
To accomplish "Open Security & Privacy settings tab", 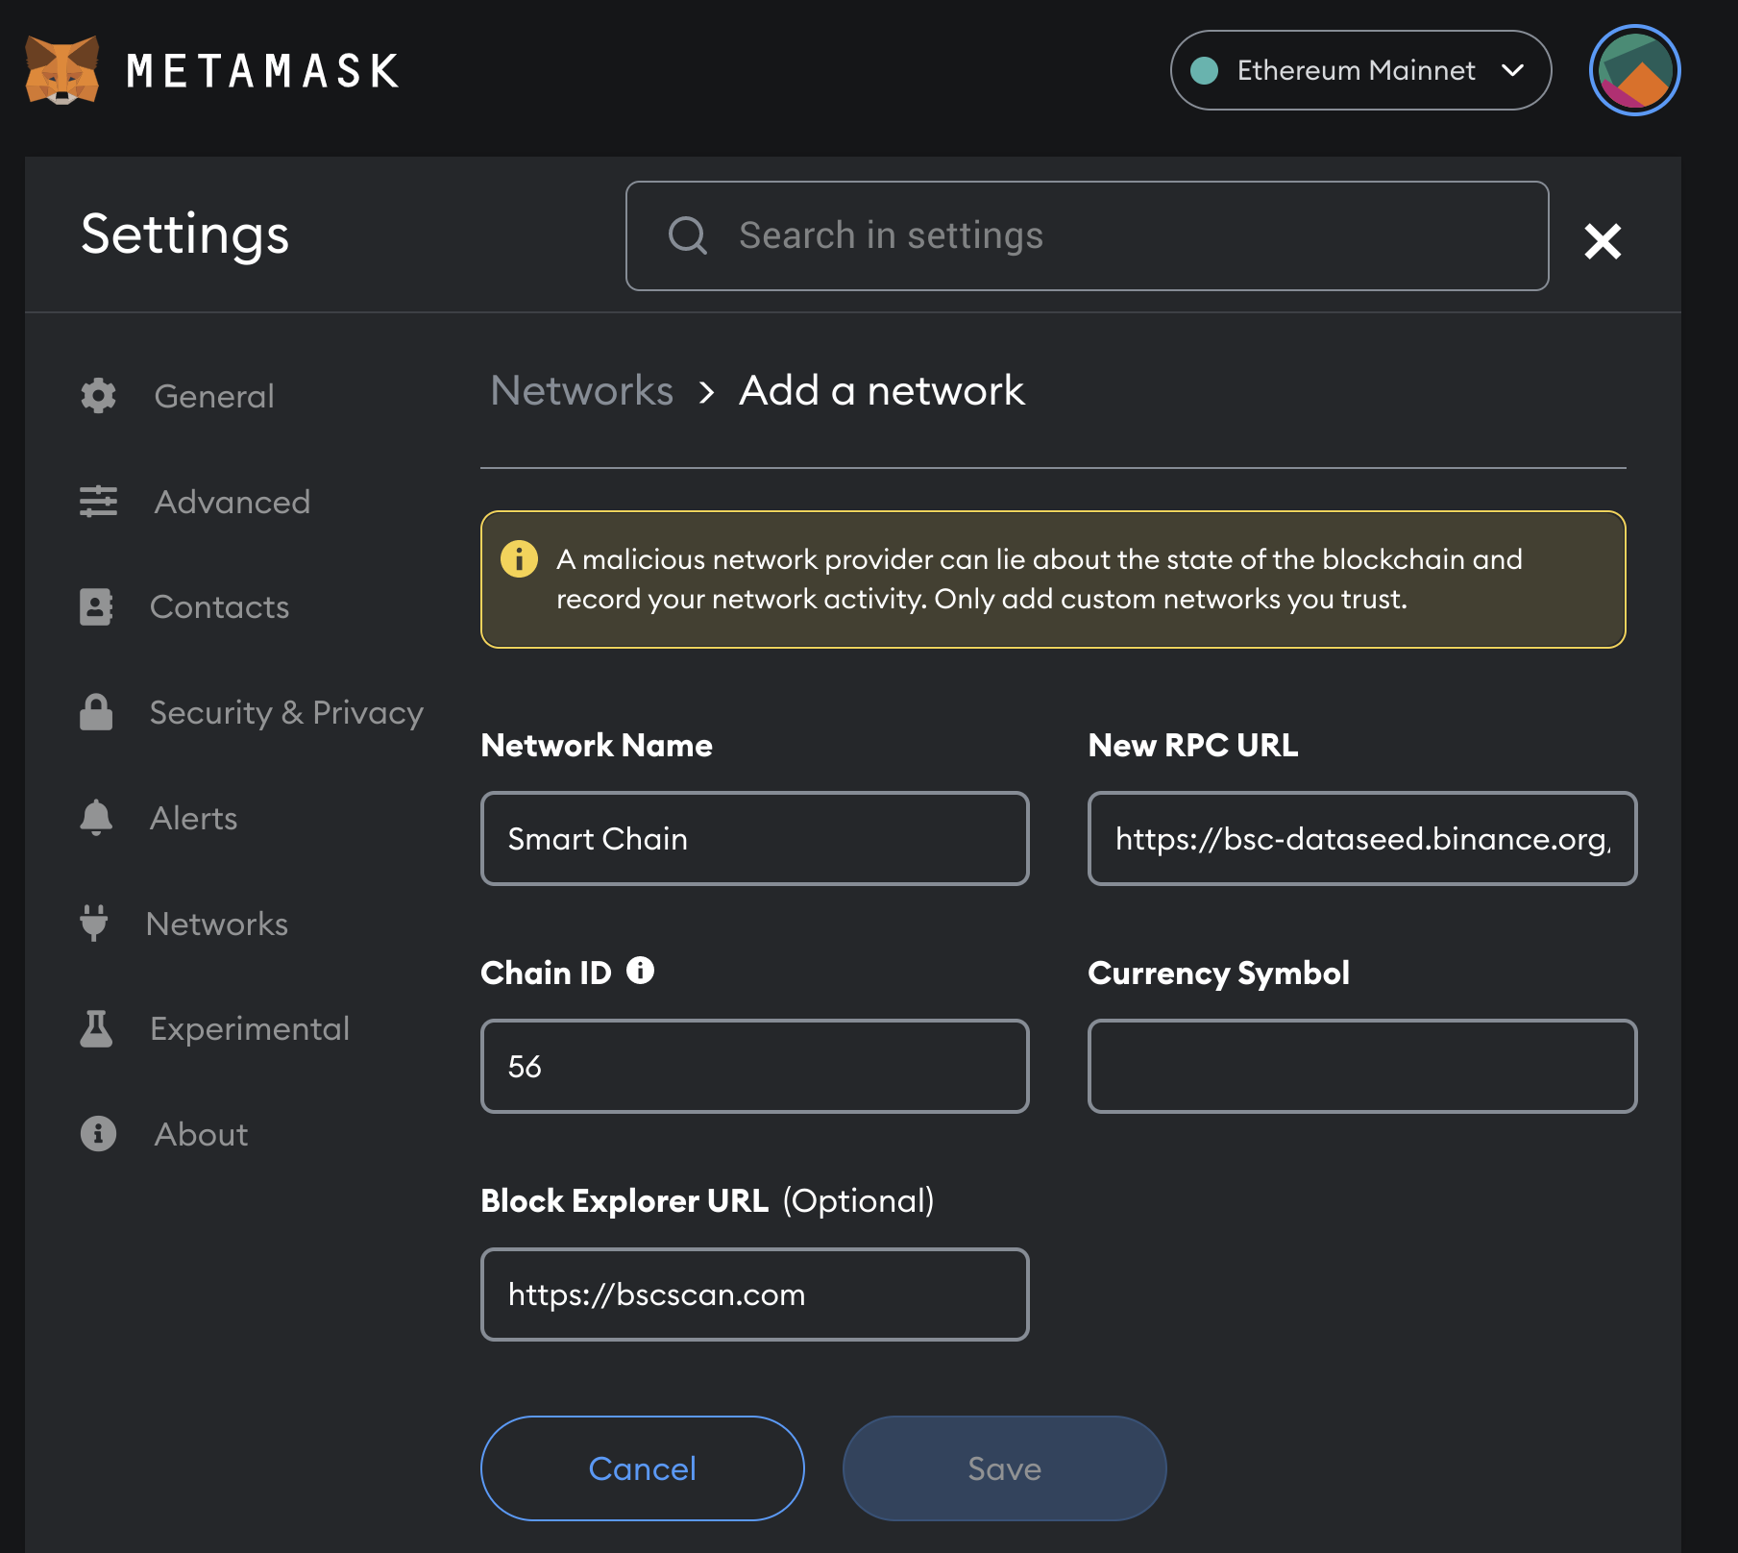I will 286,712.
